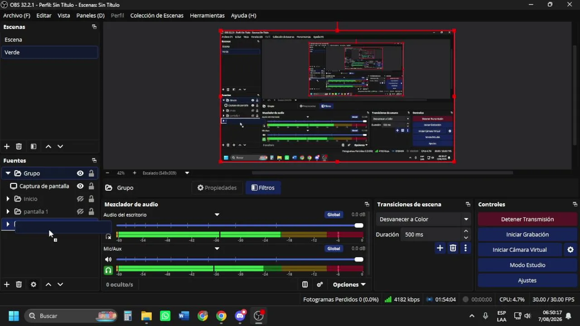Click Detener Transmisión button

tap(527, 219)
